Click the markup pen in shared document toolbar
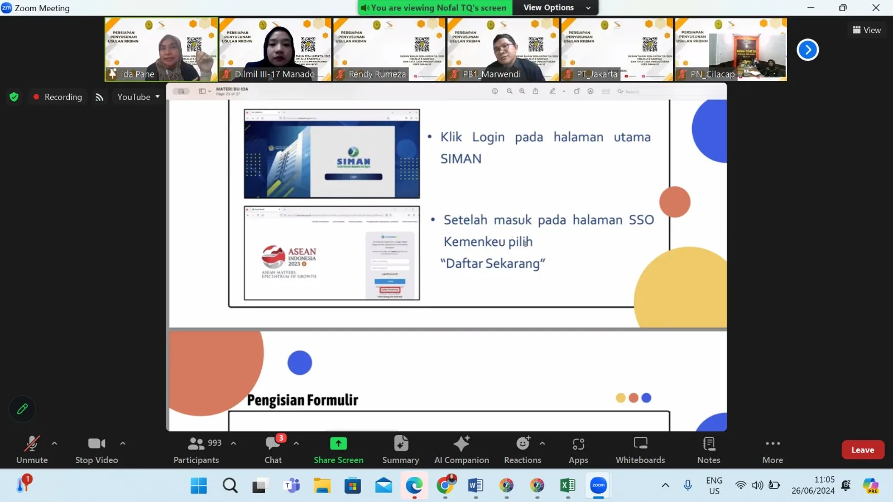The width and height of the screenshot is (893, 502). [x=553, y=91]
